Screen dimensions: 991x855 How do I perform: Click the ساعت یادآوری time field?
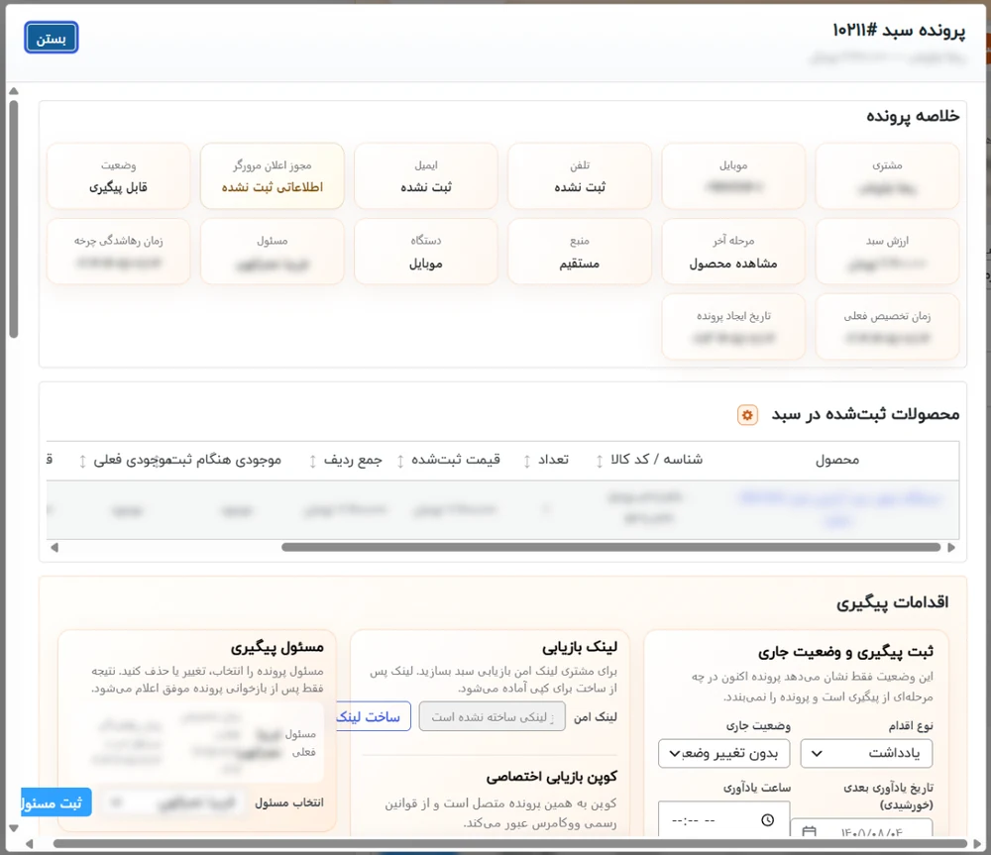coord(723,819)
